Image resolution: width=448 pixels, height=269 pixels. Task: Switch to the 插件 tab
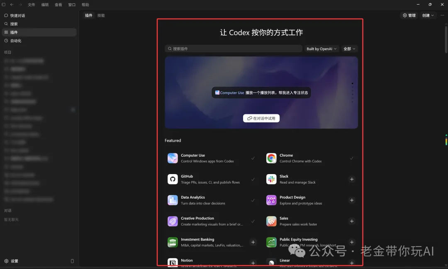pyautogui.click(x=89, y=15)
